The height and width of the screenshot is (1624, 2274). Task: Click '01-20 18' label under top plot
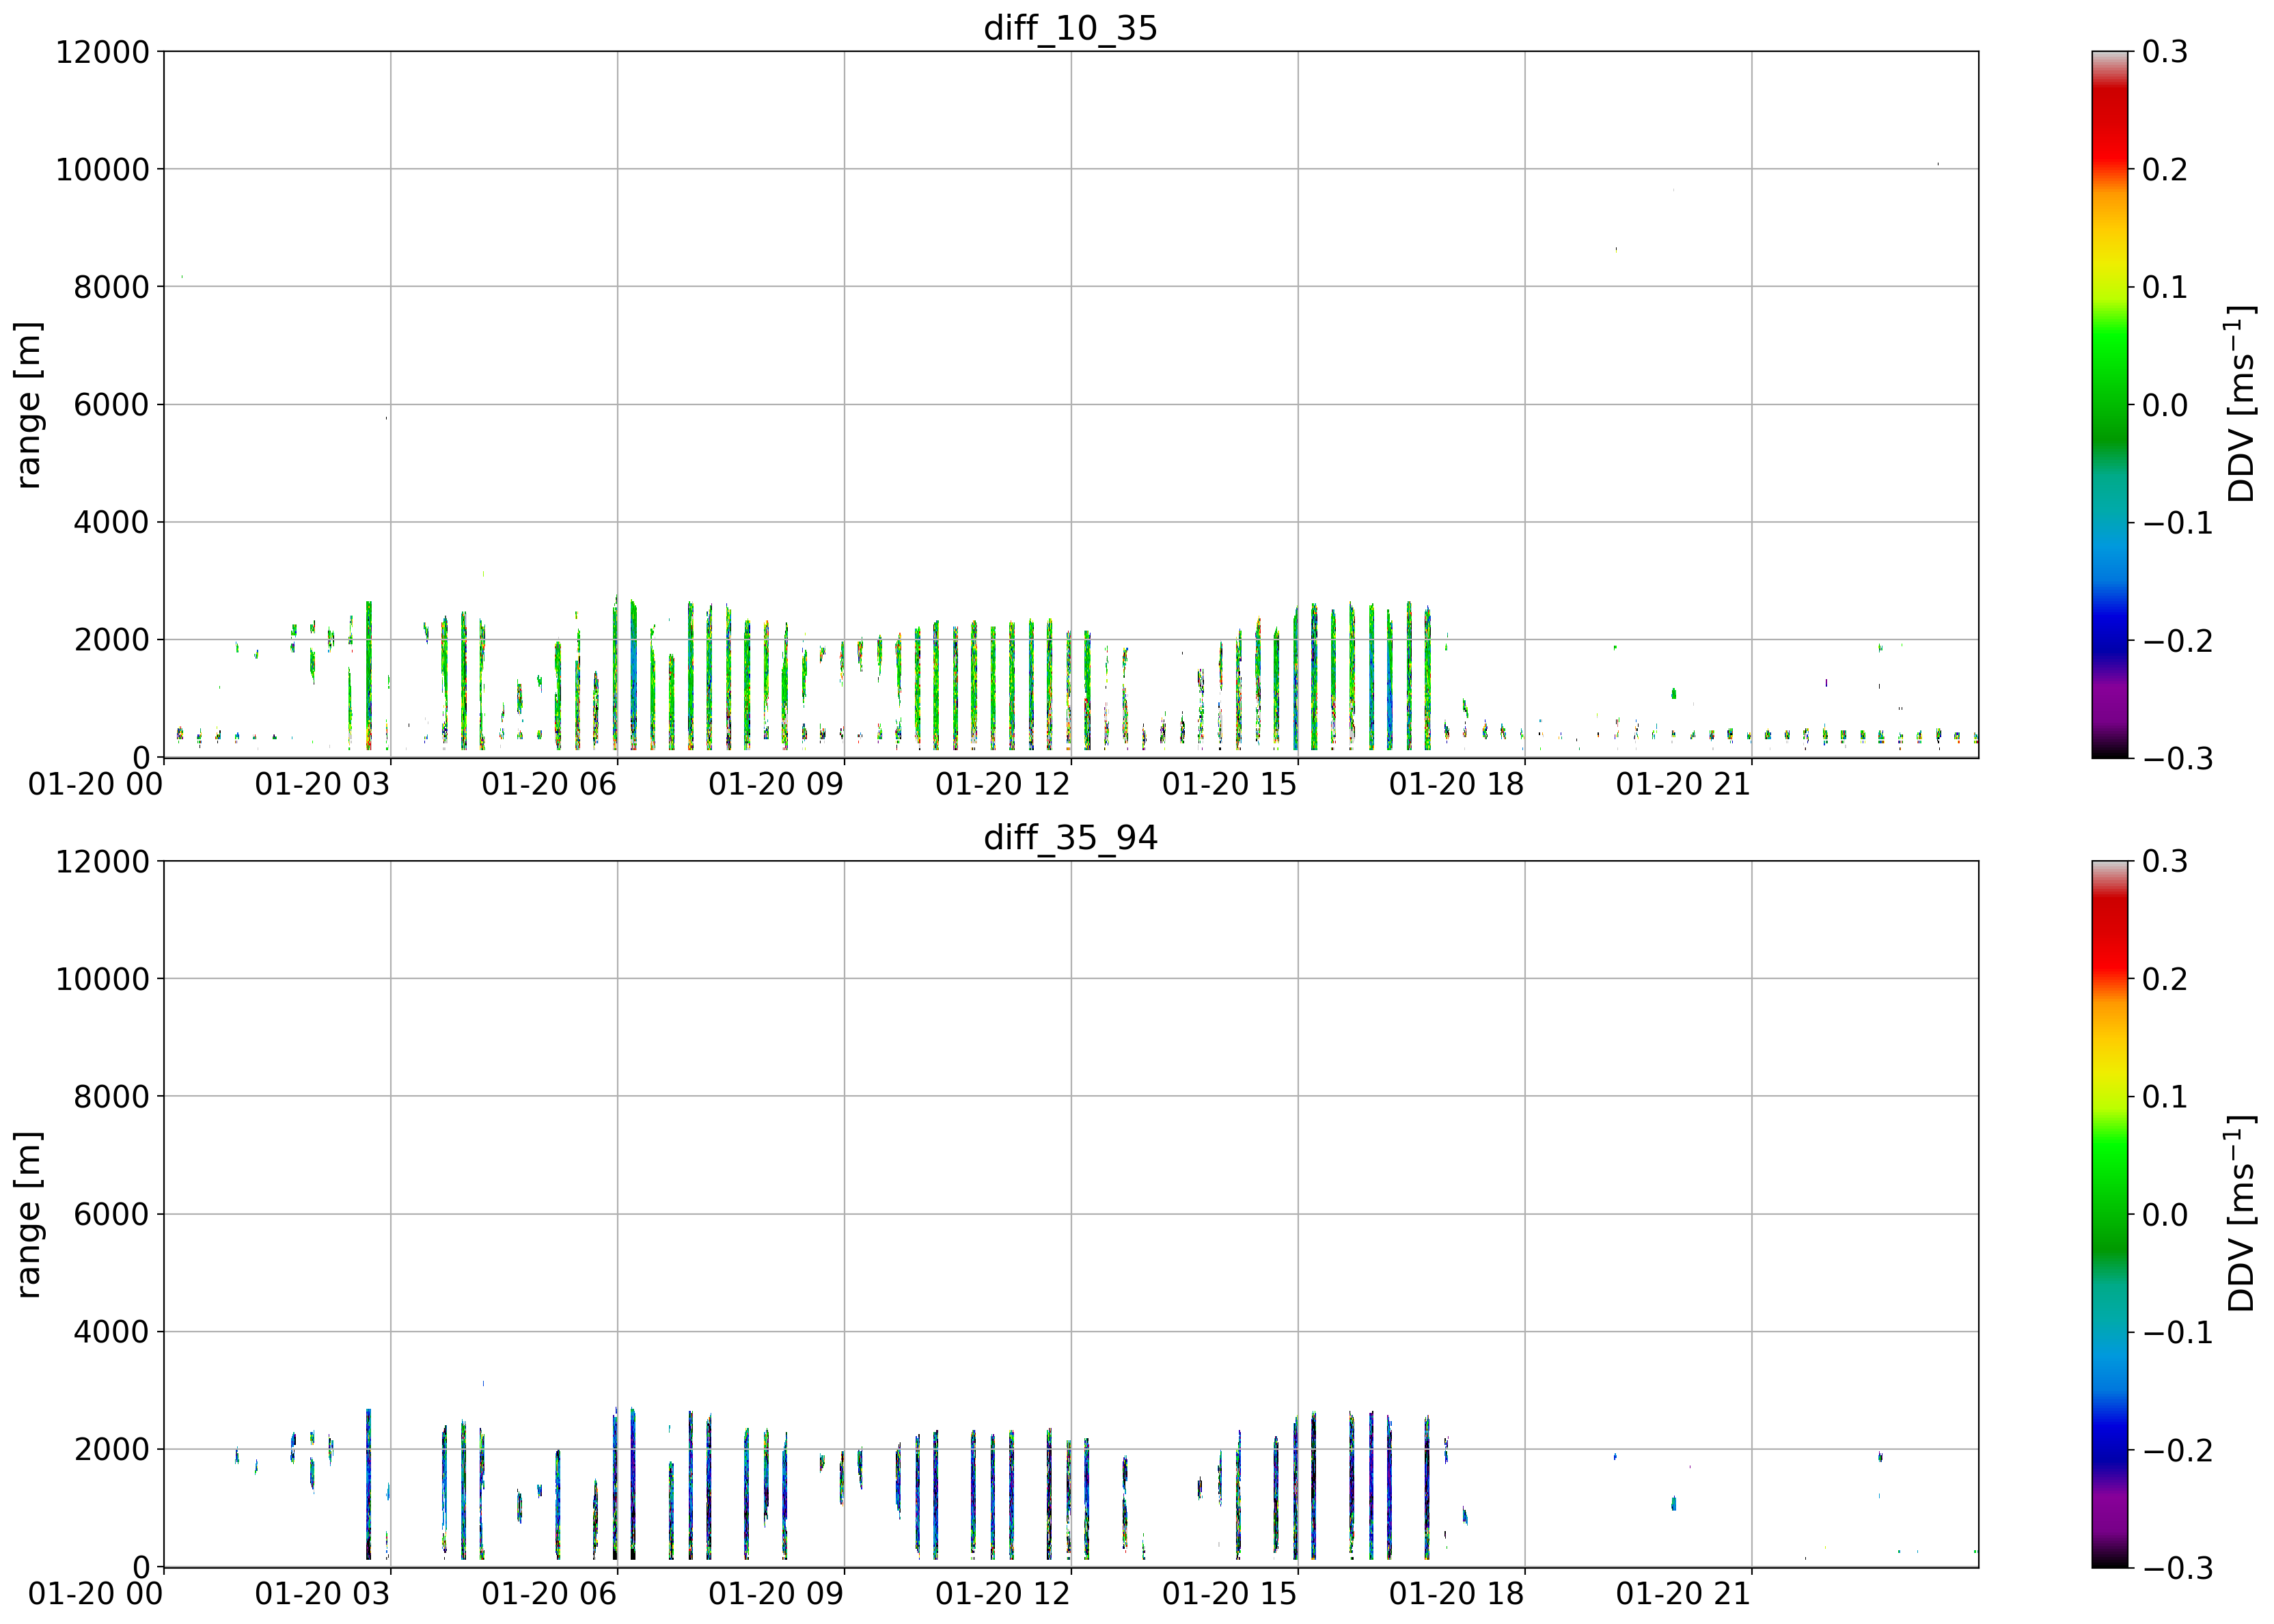(1456, 784)
